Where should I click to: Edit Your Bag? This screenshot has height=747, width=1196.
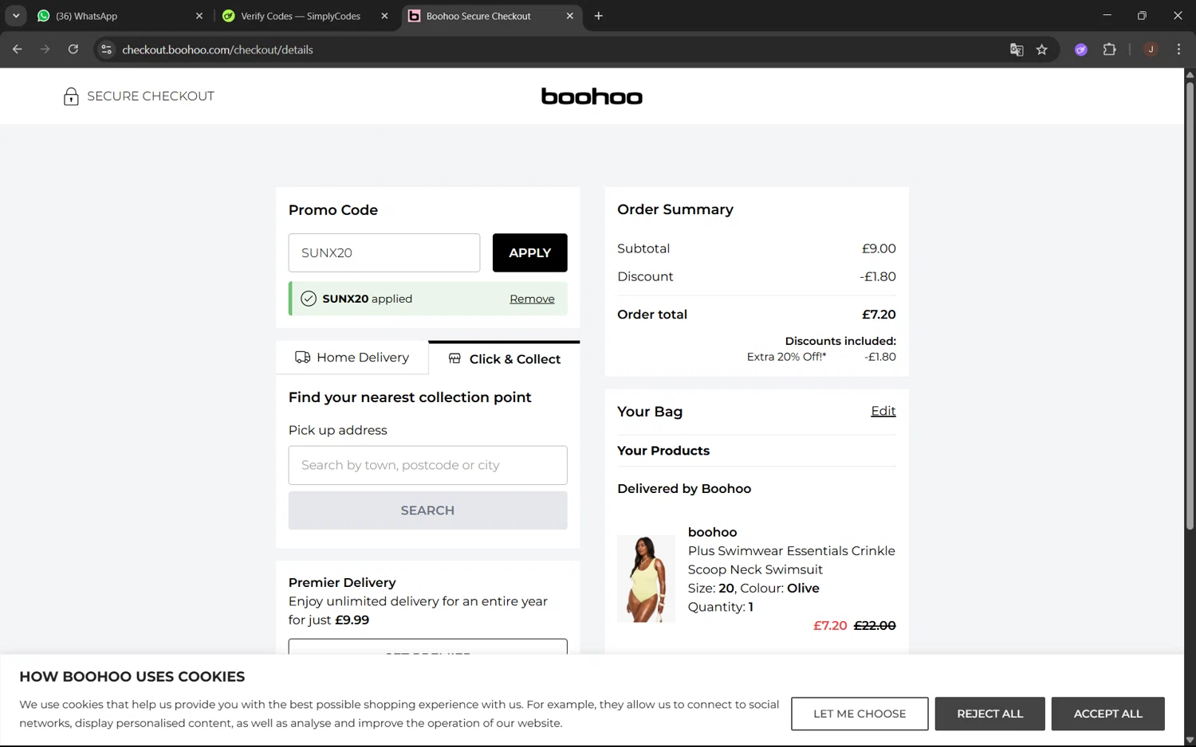pyautogui.click(x=883, y=411)
